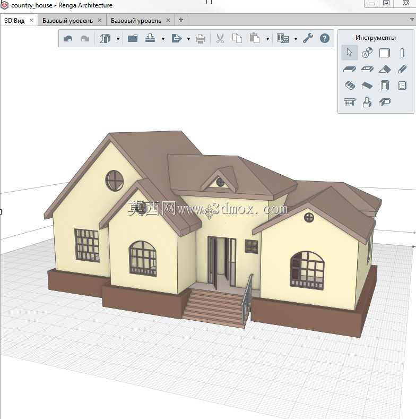Expand the view mode dropdown arrow
The height and width of the screenshot is (419, 416).
118,39
